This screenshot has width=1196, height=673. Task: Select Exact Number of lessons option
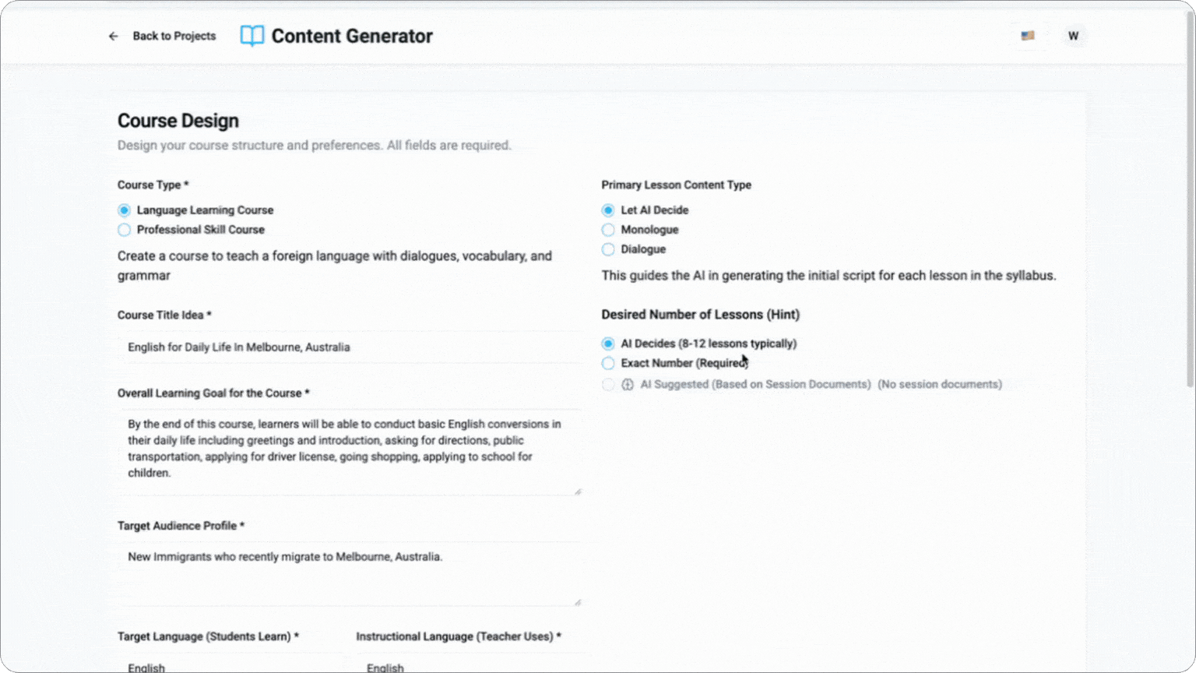[608, 364]
